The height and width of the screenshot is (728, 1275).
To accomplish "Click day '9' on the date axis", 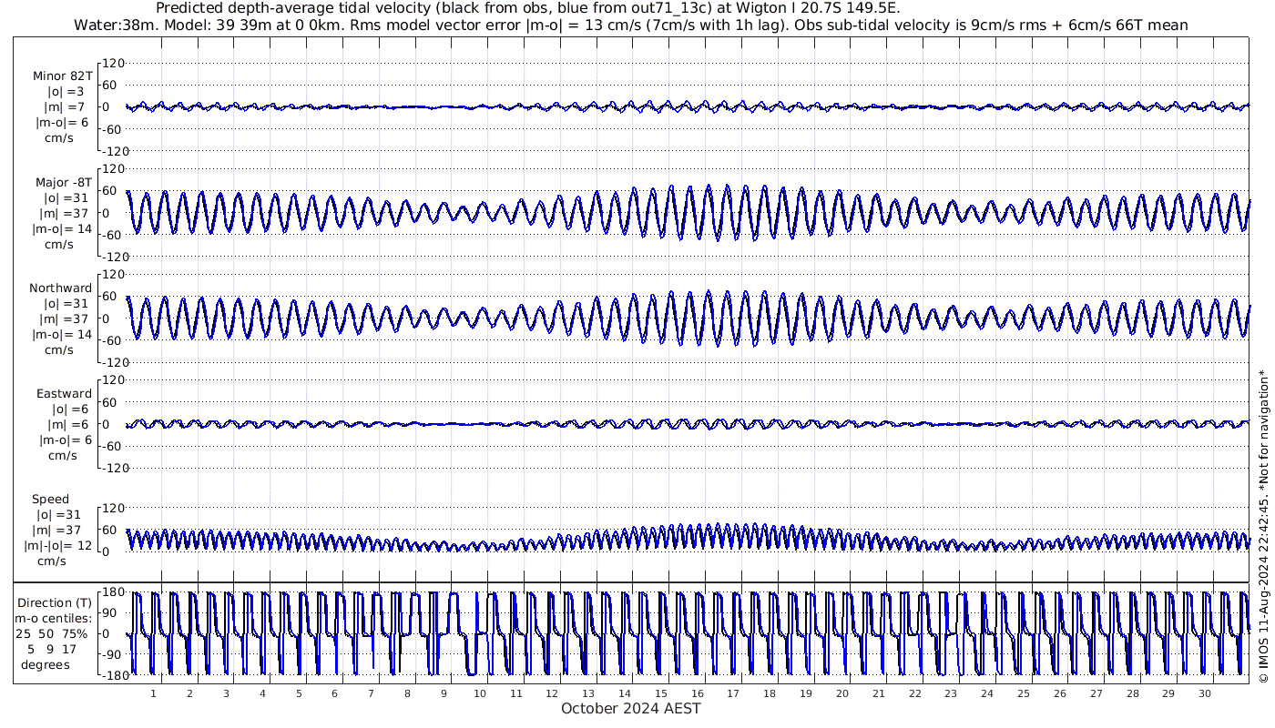I will coord(444,693).
